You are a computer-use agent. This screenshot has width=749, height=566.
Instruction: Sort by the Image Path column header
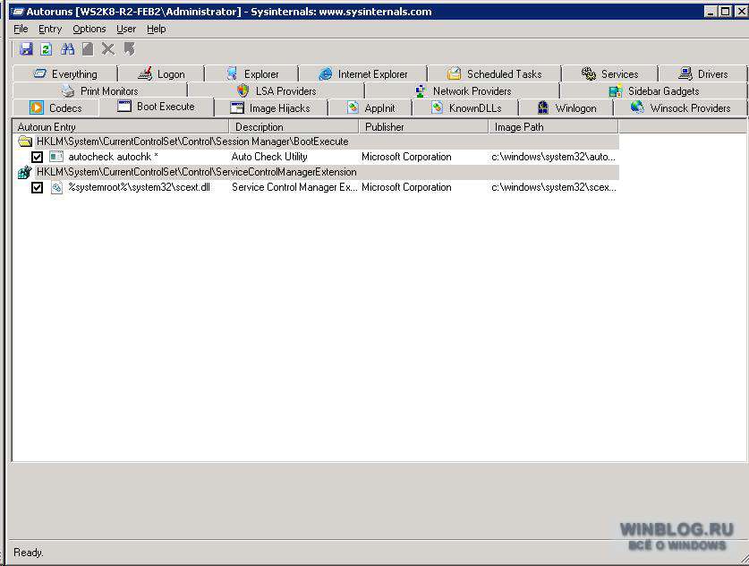pyautogui.click(x=554, y=126)
